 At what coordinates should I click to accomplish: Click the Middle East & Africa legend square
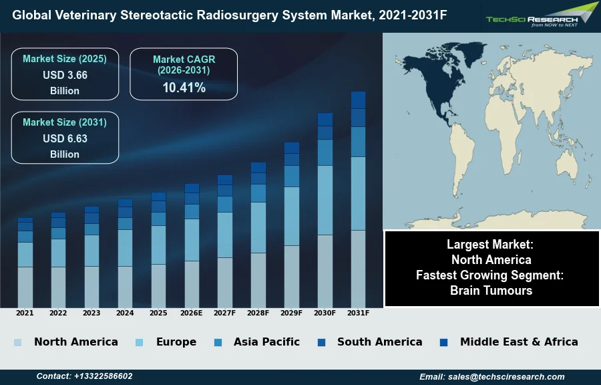pyautogui.click(x=444, y=342)
